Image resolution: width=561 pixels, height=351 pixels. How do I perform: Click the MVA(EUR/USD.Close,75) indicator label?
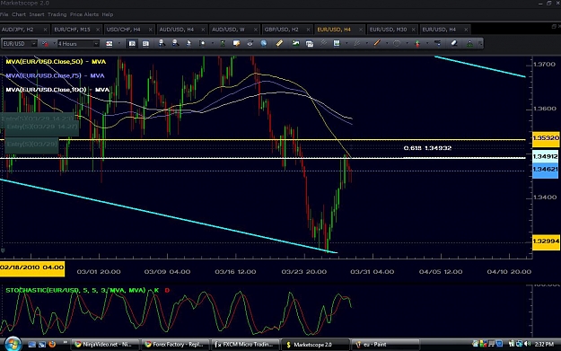tap(55, 75)
